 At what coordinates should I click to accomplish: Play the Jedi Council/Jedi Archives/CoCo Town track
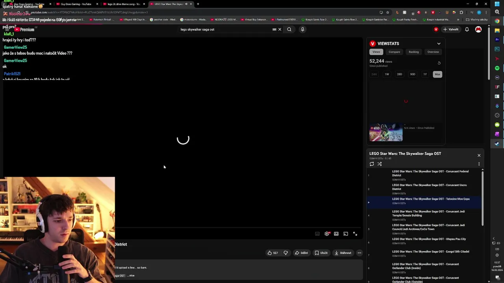(x=424, y=229)
